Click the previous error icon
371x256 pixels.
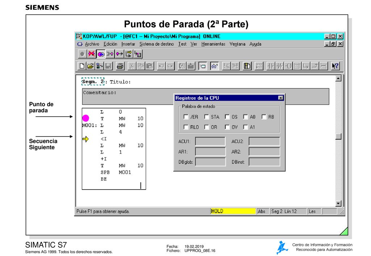point(226,66)
